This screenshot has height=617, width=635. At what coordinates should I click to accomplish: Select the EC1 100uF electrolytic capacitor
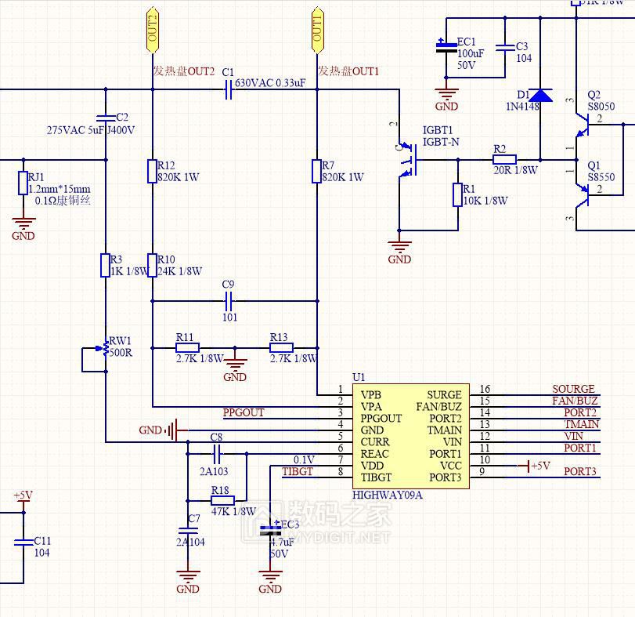coord(446,49)
